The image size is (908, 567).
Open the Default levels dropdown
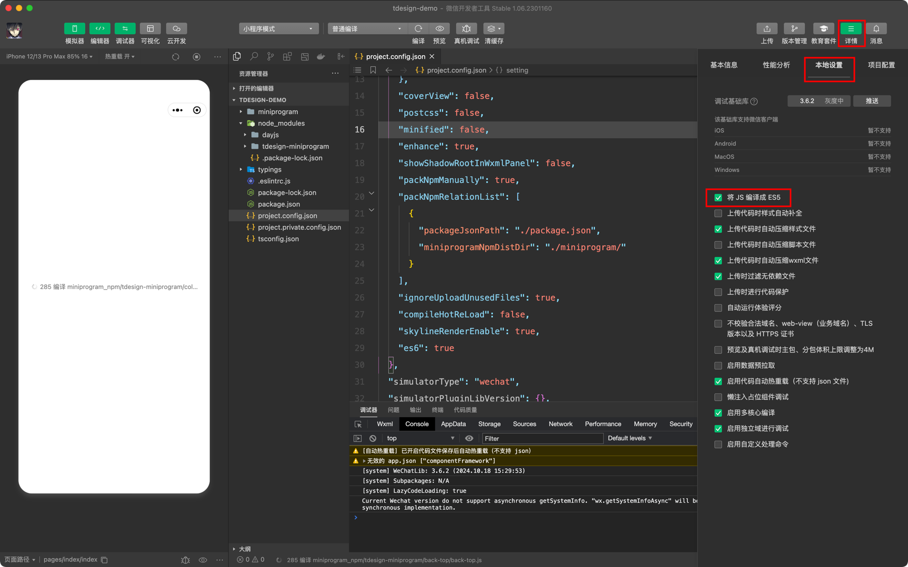pyautogui.click(x=630, y=438)
